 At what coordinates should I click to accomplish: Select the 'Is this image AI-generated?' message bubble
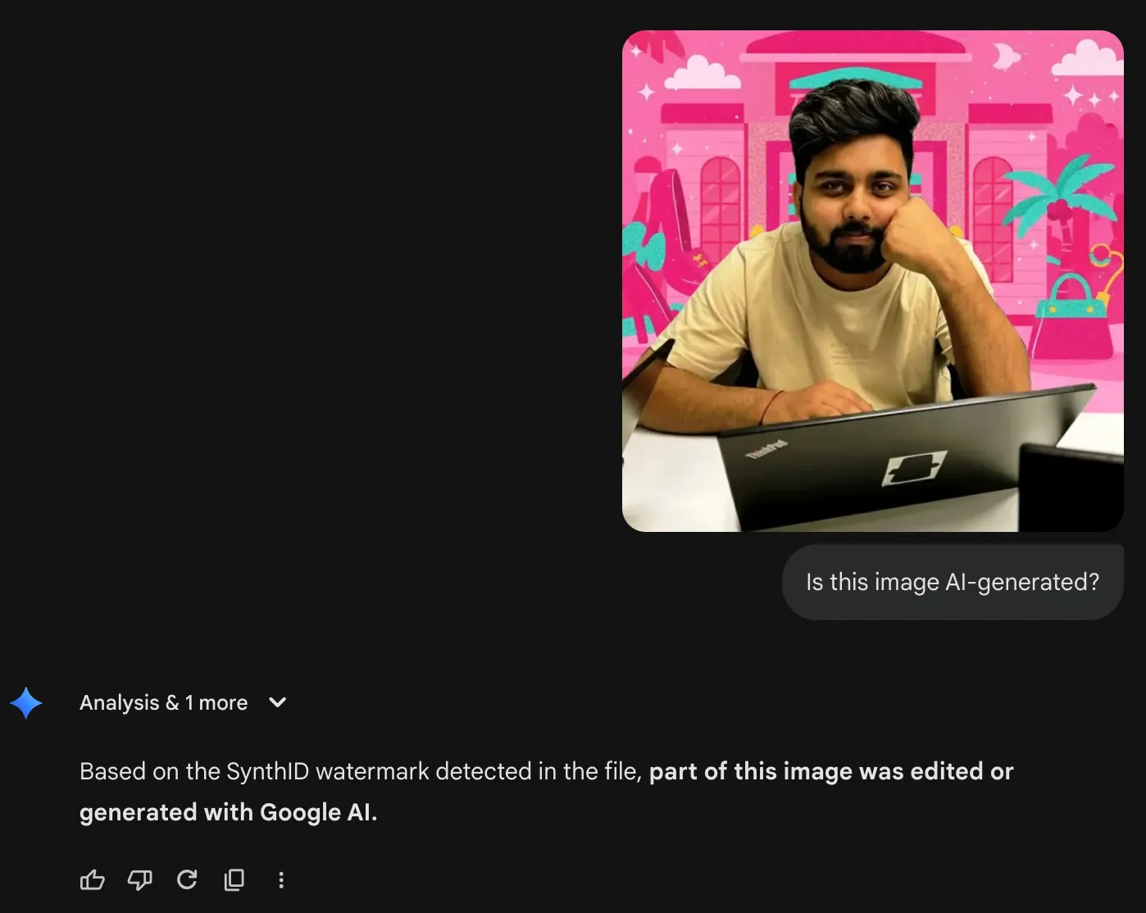[953, 582]
